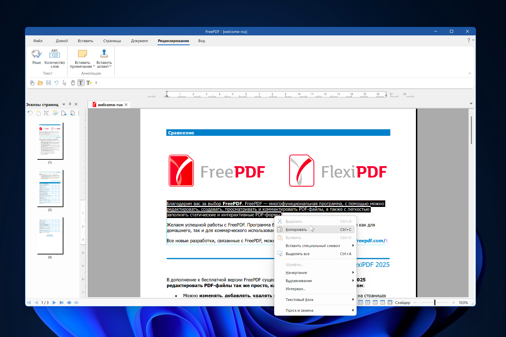Click the scanner icon in thumbnails toolbar
Screen dimensions: 506x337
[x=55, y=113]
